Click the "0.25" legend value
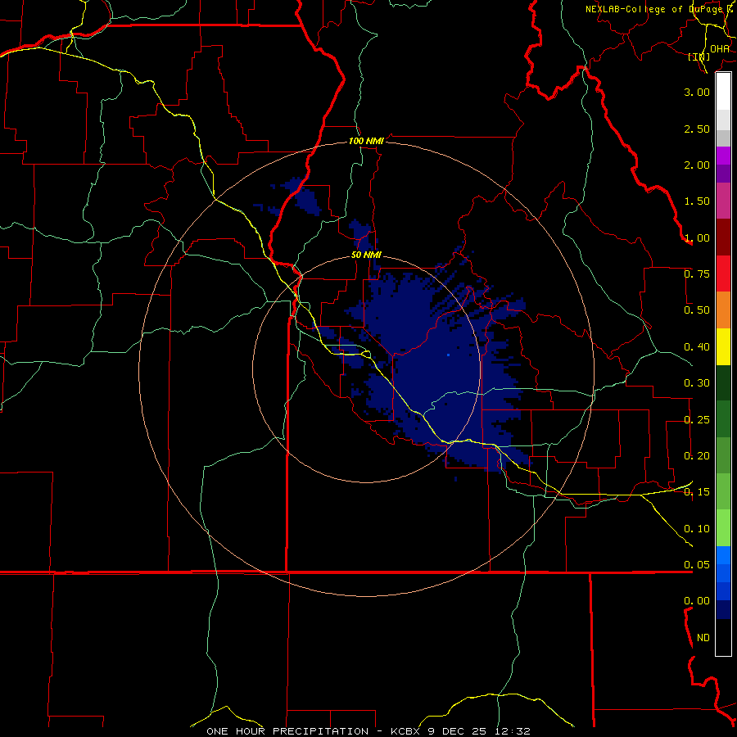The height and width of the screenshot is (737, 737). point(697,420)
